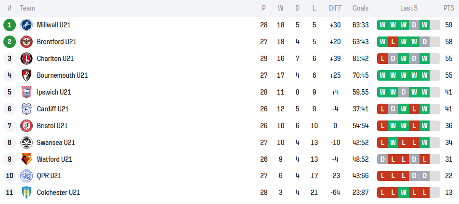The image size is (459, 204).
Task: Click the QPR U21 club crest
Action: (x=26, y=176)
